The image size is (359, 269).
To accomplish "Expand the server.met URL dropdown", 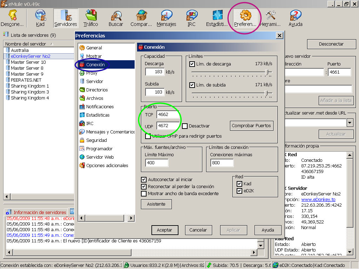I will 350,123.
